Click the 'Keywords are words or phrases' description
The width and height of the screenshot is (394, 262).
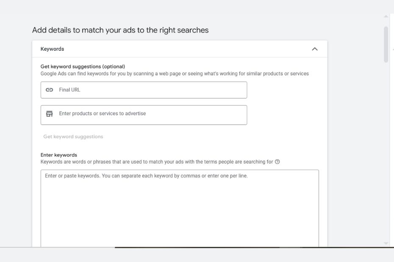pyautogui.click(x=157, y=162)
